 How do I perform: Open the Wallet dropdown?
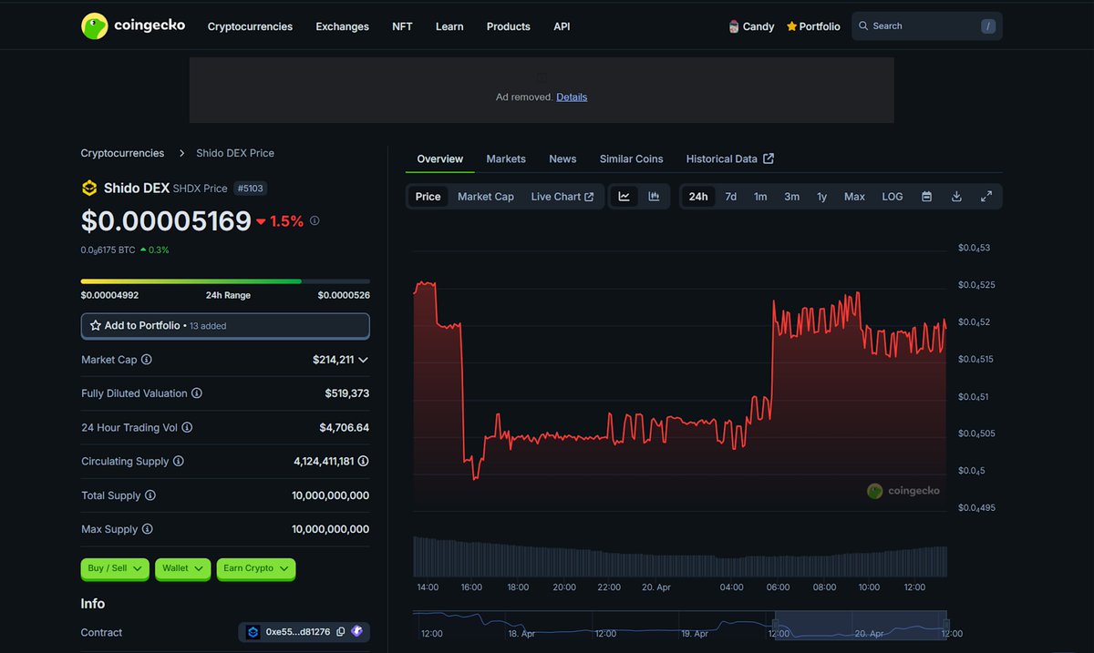point(182,568)
